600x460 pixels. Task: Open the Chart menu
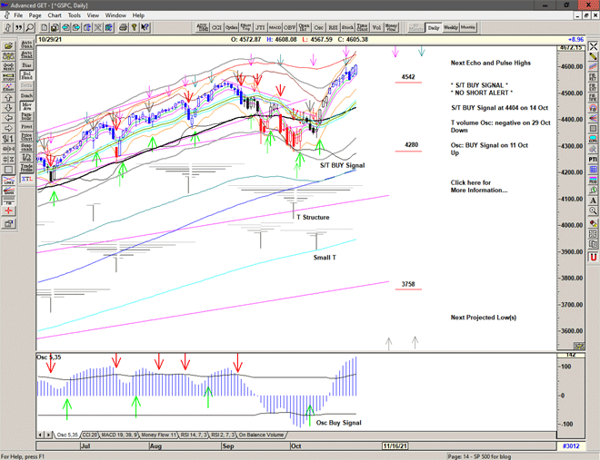click(55, 15)
